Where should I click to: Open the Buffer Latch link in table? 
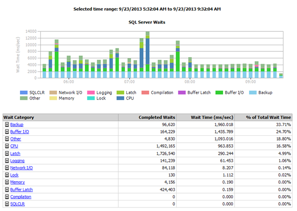tap(21, 190)
